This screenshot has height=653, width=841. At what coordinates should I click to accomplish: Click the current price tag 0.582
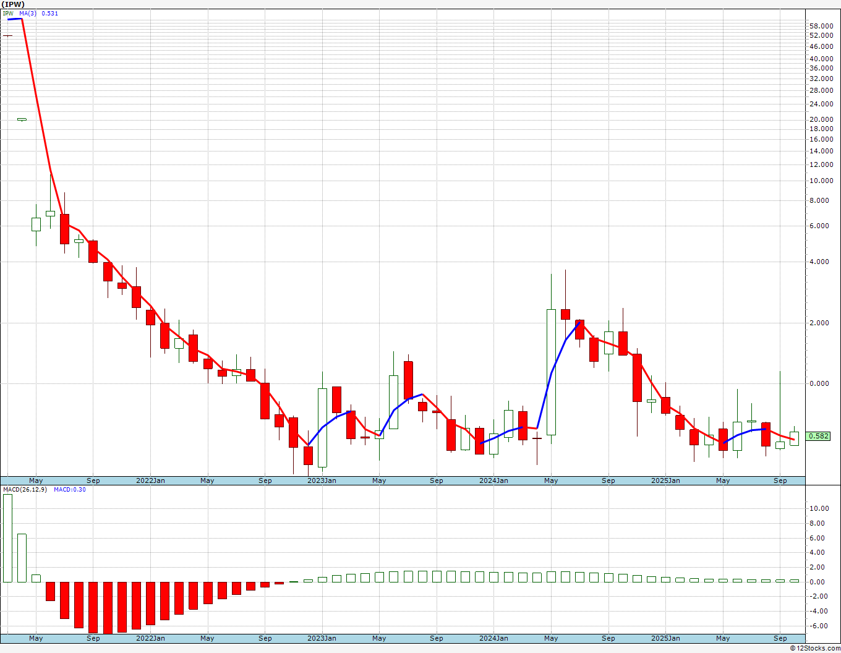pos(818,436)
